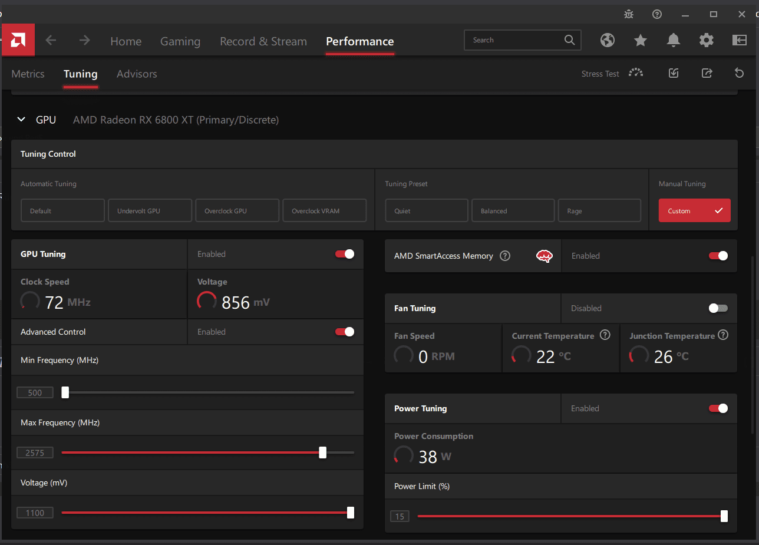The image size is (759, 545).
Task: Choose the Balanced tuning preset
Action: tap(513, 210)
